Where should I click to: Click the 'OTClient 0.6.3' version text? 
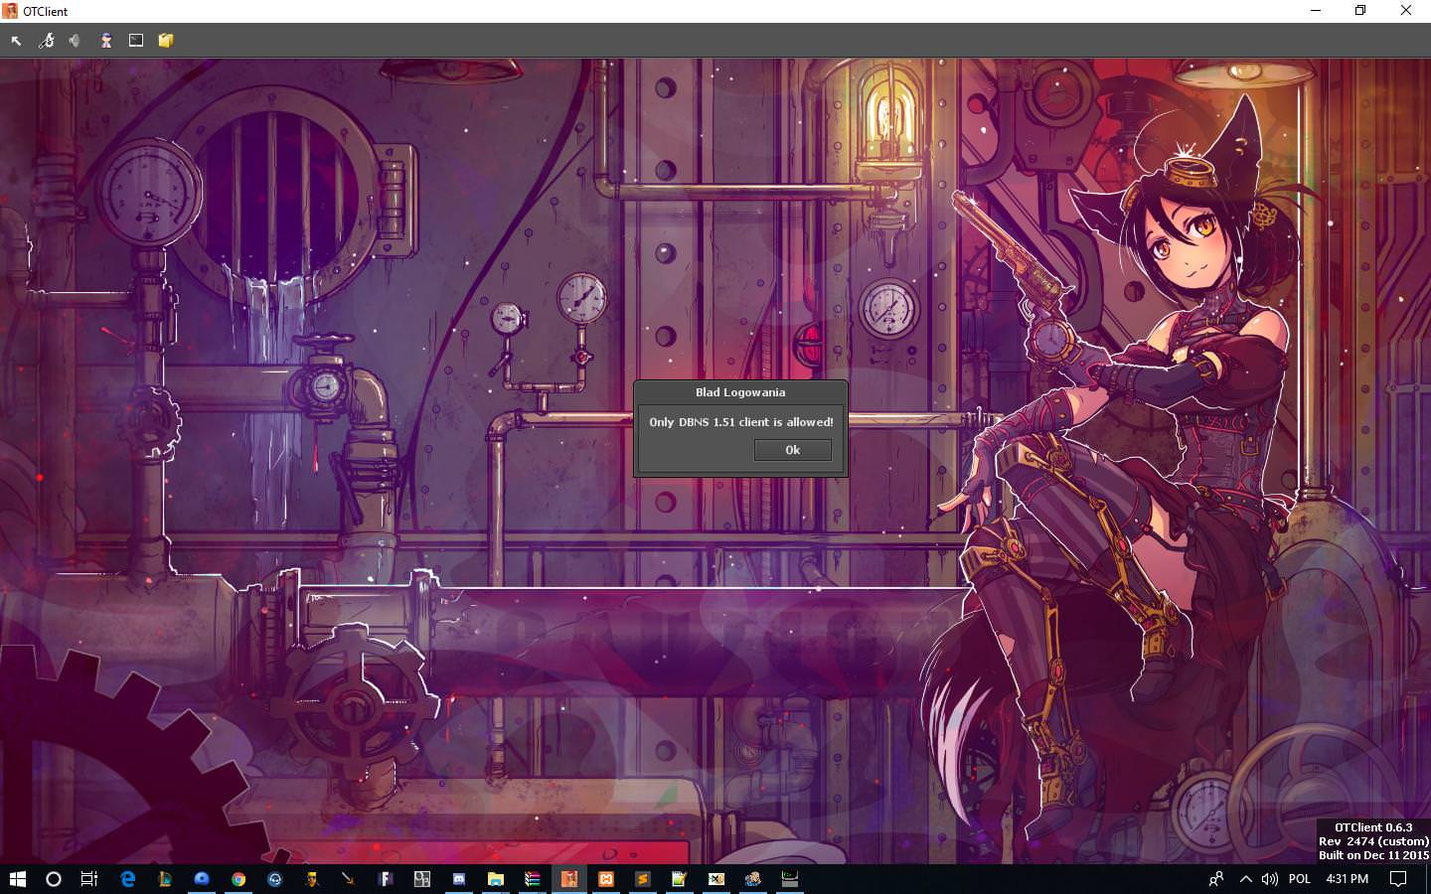pos(1373,827)
